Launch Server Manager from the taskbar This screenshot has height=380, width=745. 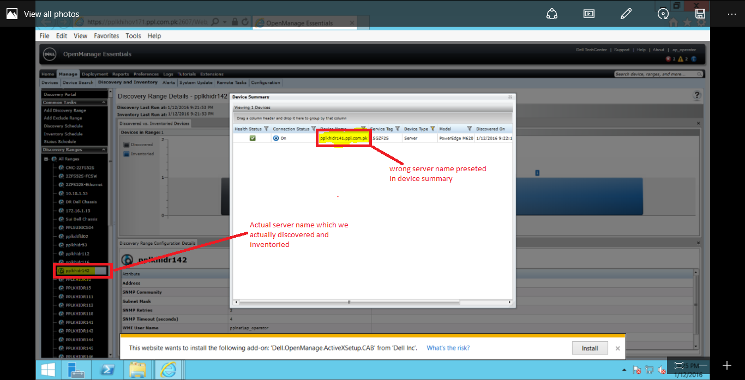[x=75, y=370]
